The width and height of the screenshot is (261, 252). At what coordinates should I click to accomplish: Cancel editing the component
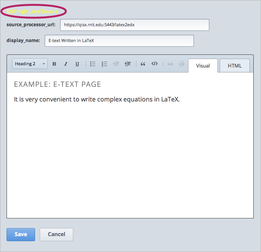point(56,234)
